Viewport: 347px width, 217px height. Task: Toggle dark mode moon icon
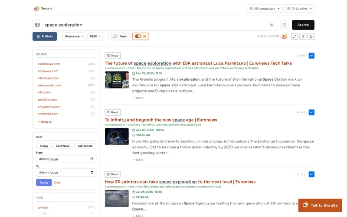coord(311,36)
